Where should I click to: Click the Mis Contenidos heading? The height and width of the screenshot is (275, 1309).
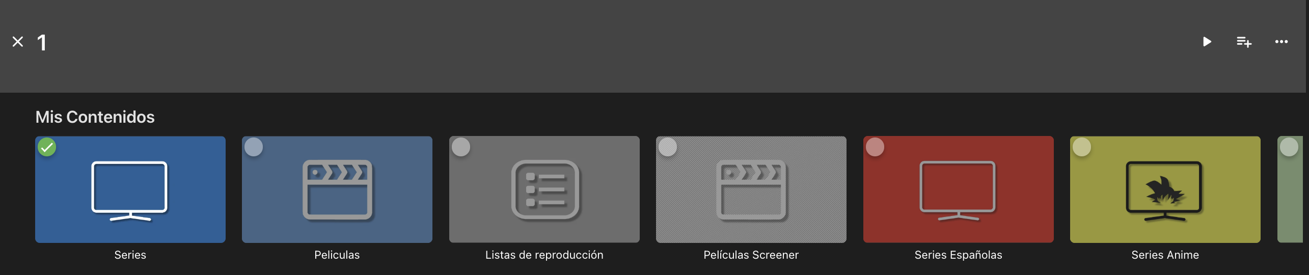click(95, 117)
